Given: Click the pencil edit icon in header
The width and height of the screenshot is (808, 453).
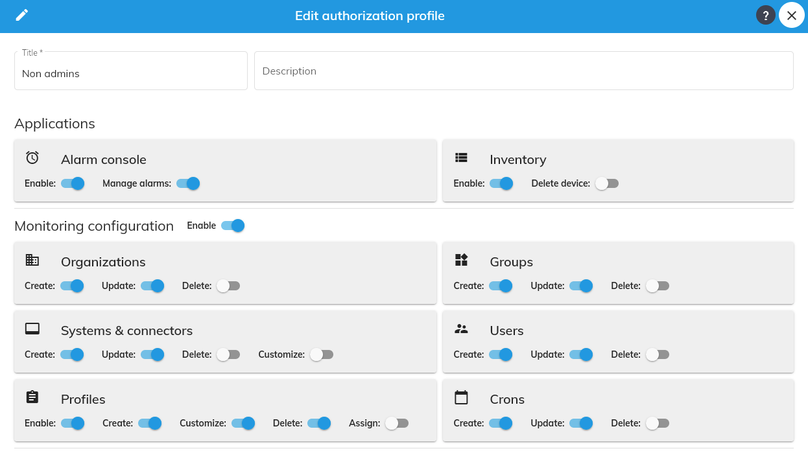Looking at the screenshot, I should (22, 16).
